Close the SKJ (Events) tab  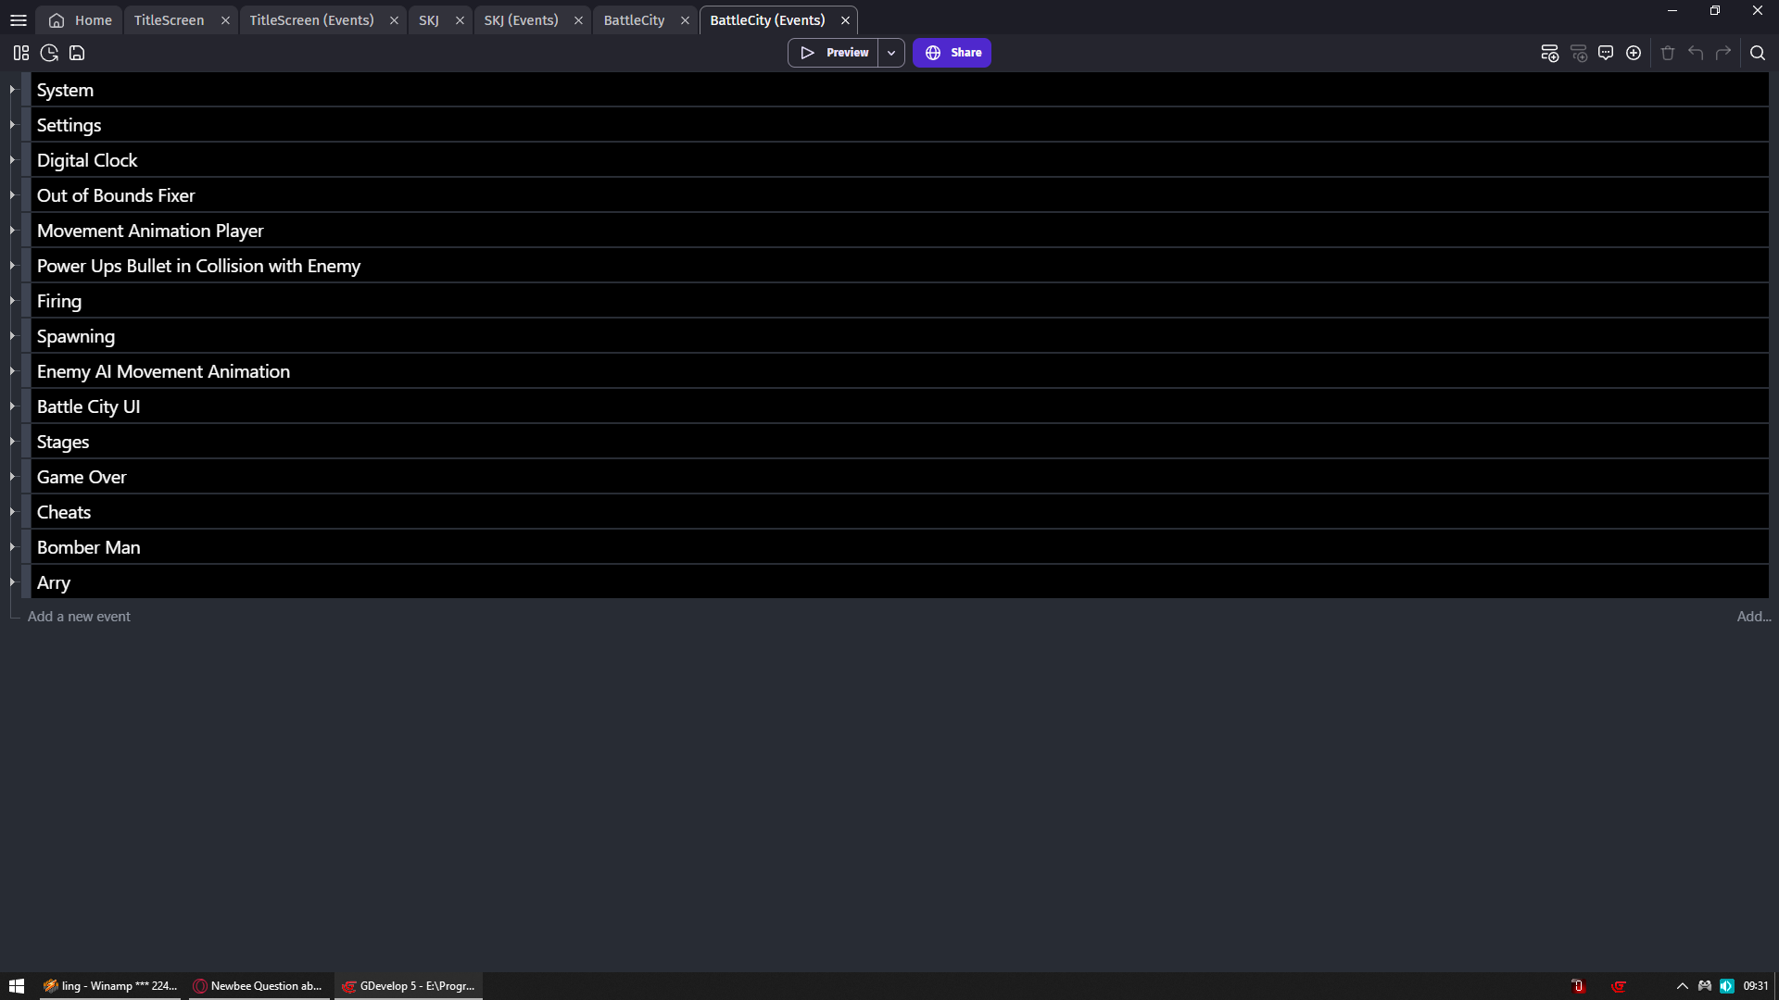tap(578, 19)
